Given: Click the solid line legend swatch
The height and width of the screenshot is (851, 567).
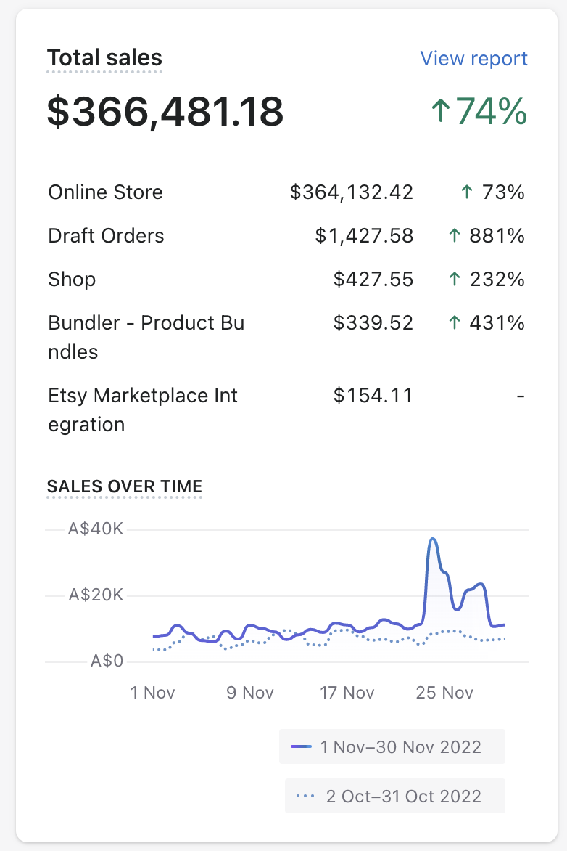Looking at the screenshot, I should pyautogui.click(x=301, y=747).
